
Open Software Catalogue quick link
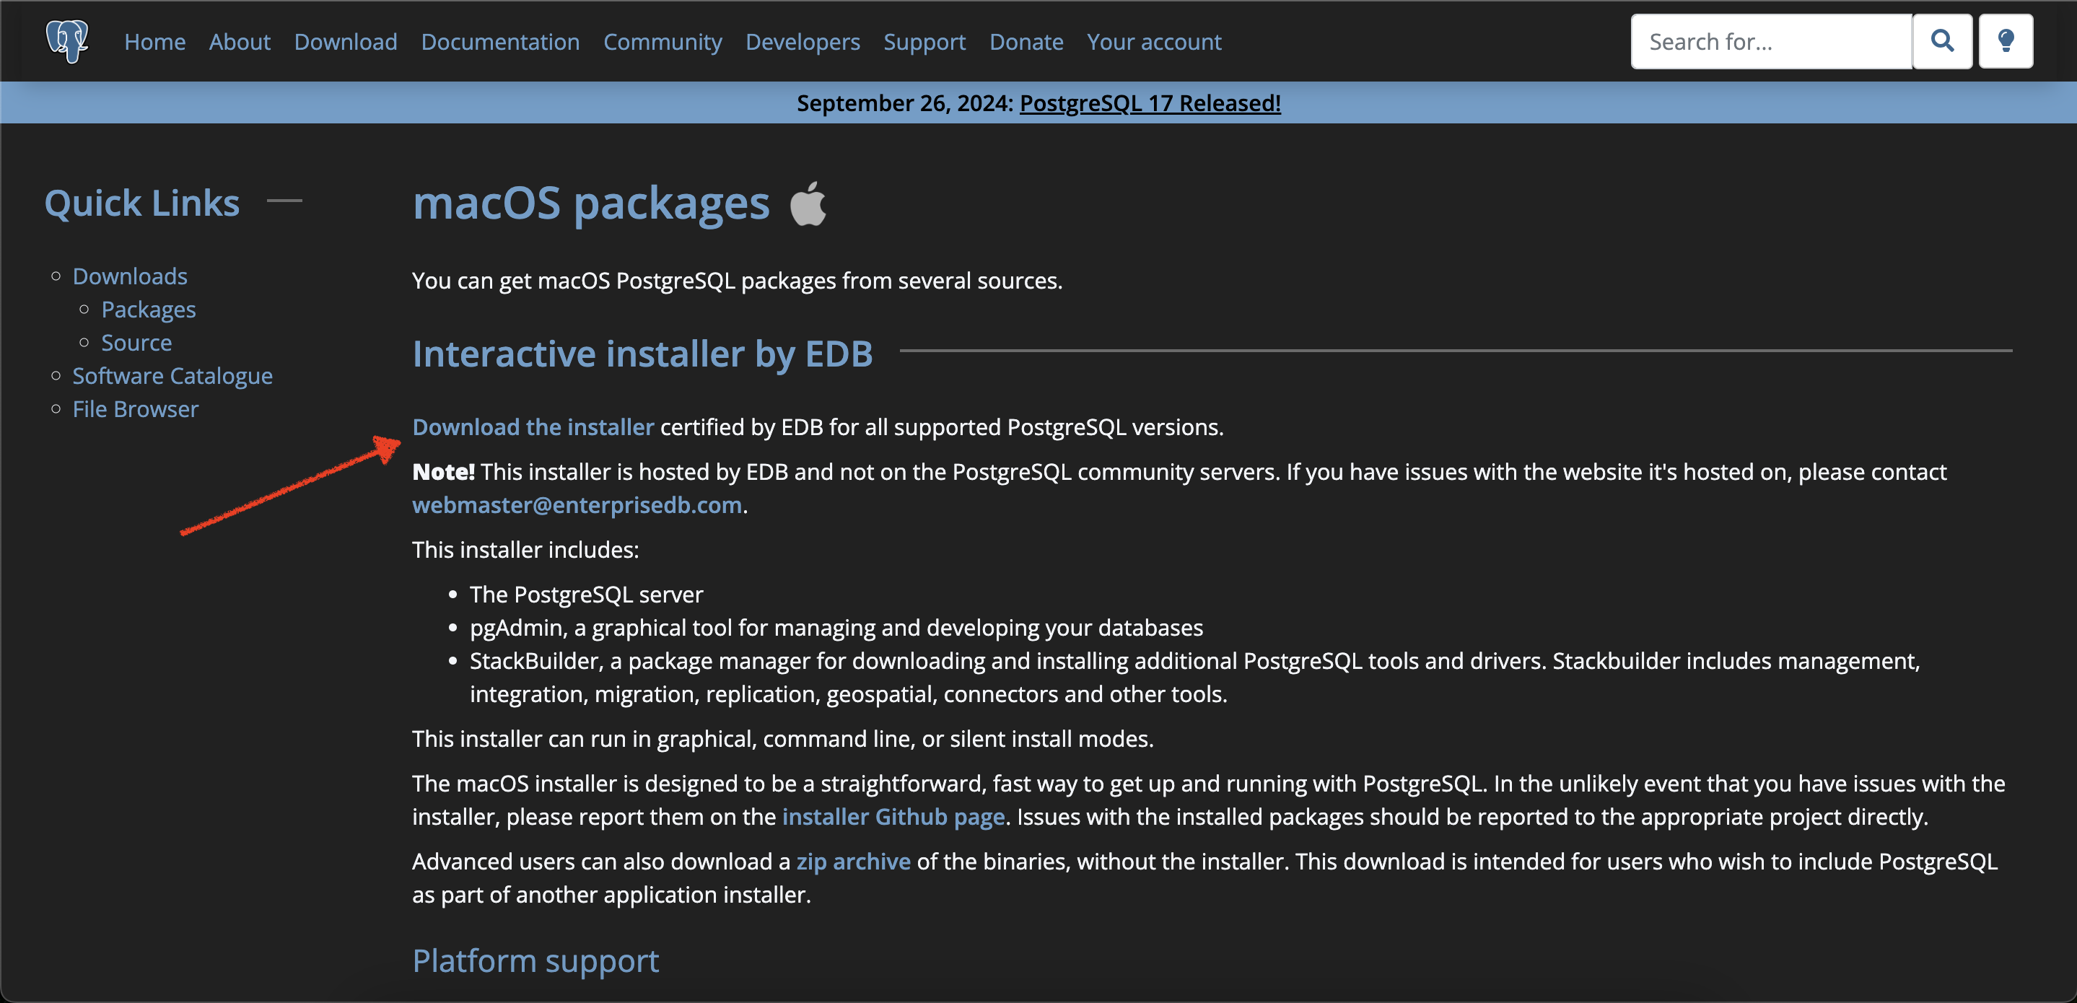tap(172, 376)
